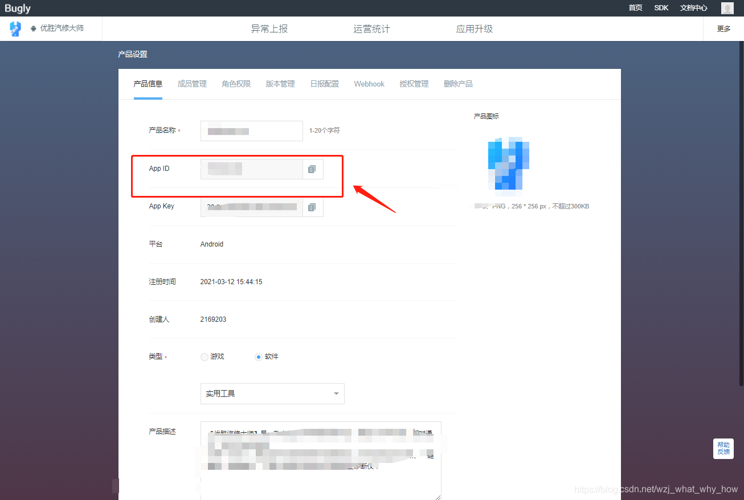
Task: Switch to the 产品信息 tab
Action: (148, 84)
